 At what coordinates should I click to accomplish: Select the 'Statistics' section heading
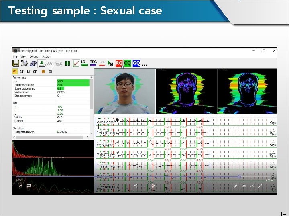click(x=18, y=128)
